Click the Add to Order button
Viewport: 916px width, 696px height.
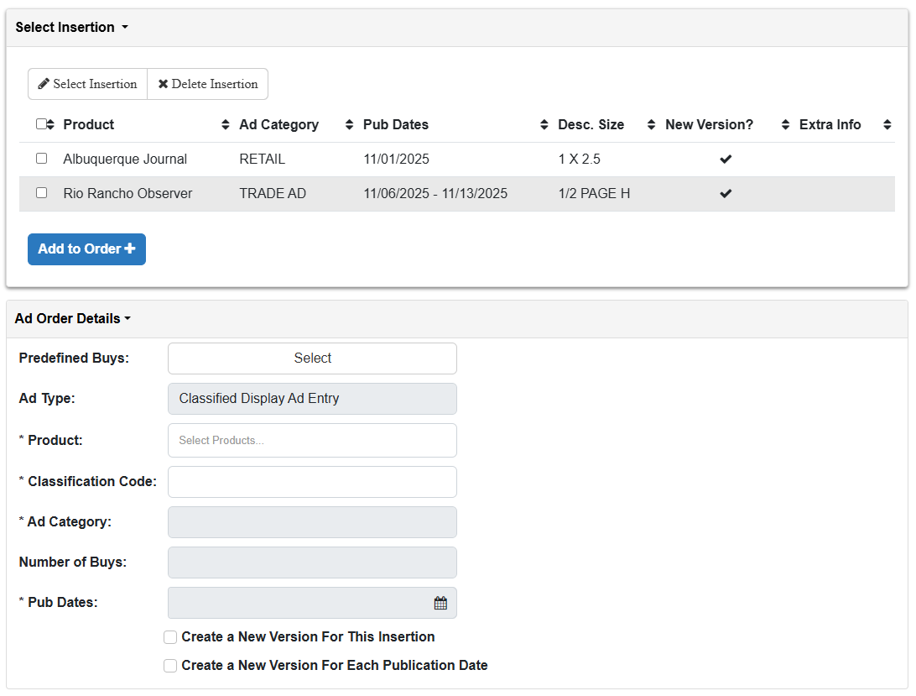click(86, 249)
